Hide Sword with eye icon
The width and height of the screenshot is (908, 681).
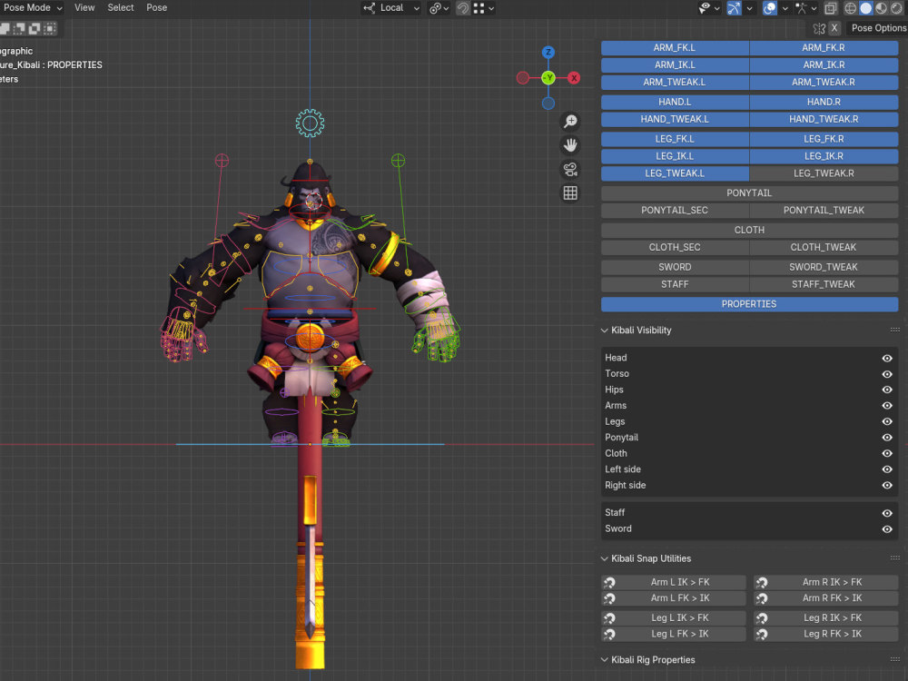tap(886, 529)
